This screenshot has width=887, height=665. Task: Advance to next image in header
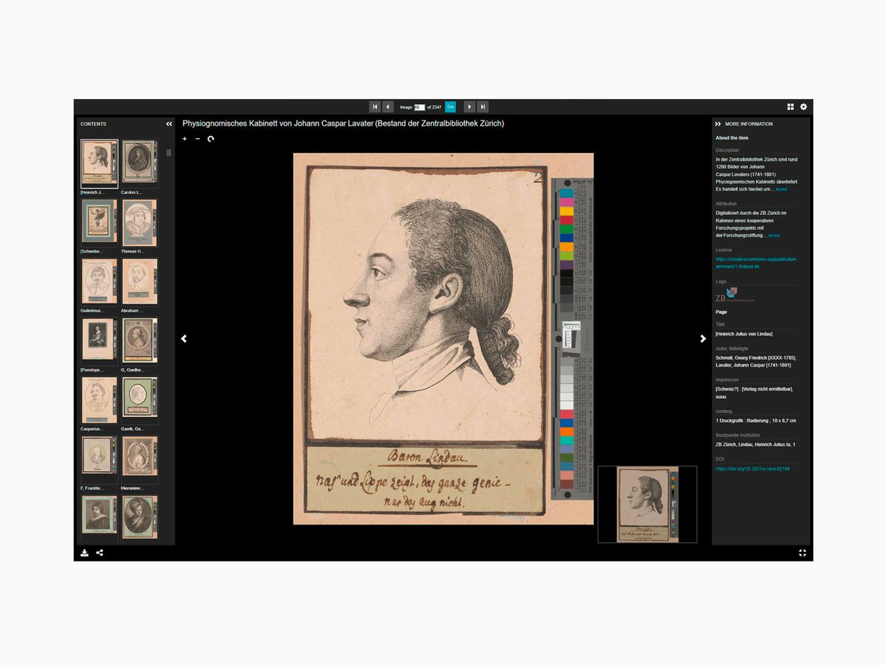(469, 107)
